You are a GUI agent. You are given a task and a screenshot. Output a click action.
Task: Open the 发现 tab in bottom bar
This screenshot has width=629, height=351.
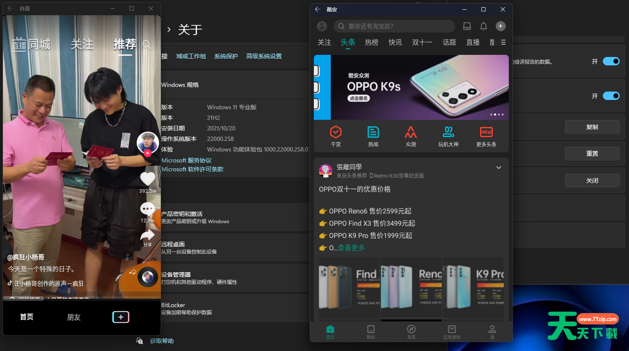pos(411,332)
